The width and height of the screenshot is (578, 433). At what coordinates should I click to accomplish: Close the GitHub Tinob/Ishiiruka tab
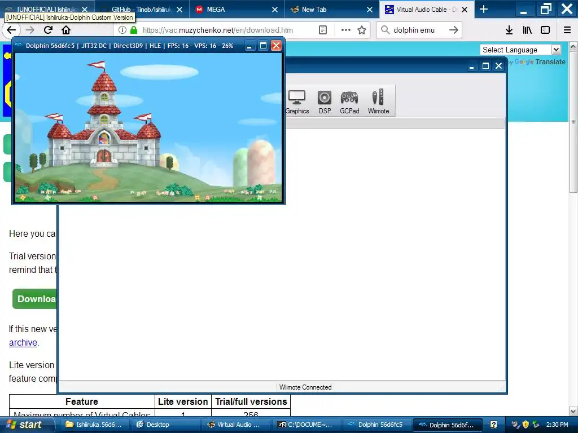[x=179, y=10]
